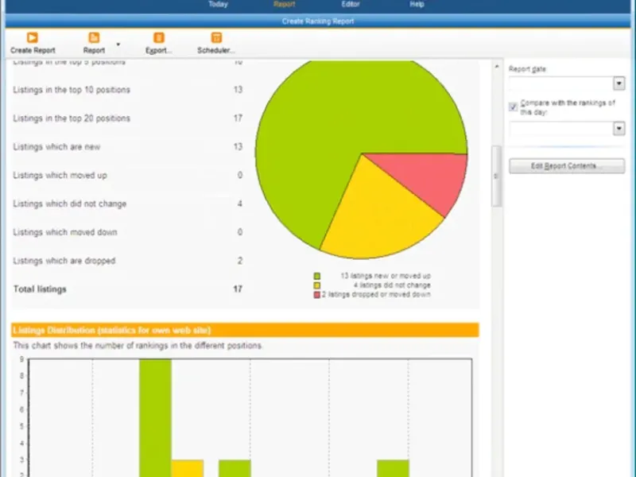
Task: Expand the compare day dropdown
Action: click(x=619, y=129)
